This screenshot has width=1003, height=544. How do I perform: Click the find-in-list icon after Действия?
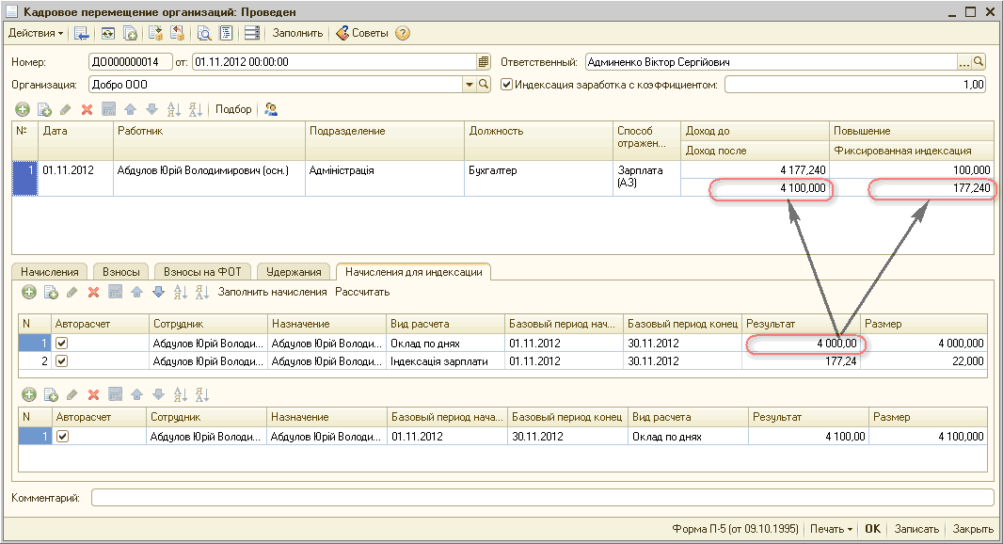click(81, 33)
